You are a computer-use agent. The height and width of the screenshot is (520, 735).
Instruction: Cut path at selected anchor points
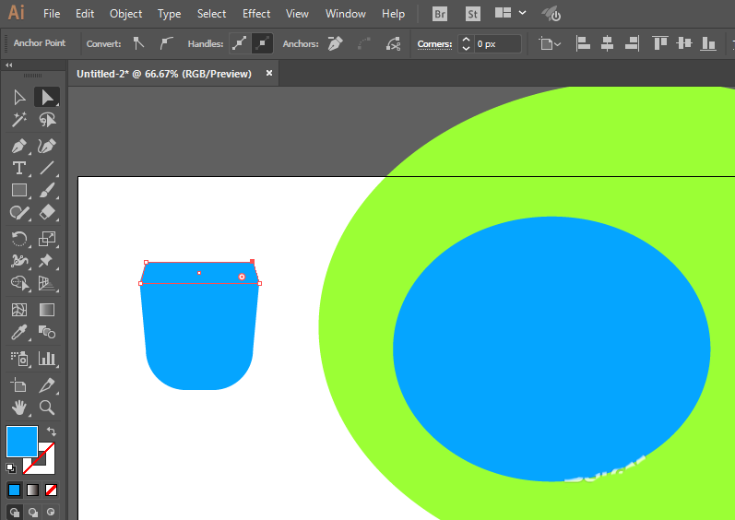click(393, 44)
